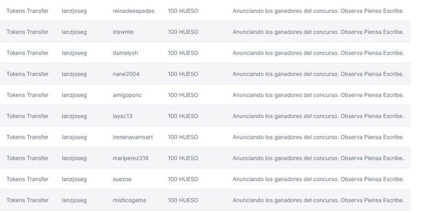Select the 100 HUESO amount for damelysh

click(183, 53)
